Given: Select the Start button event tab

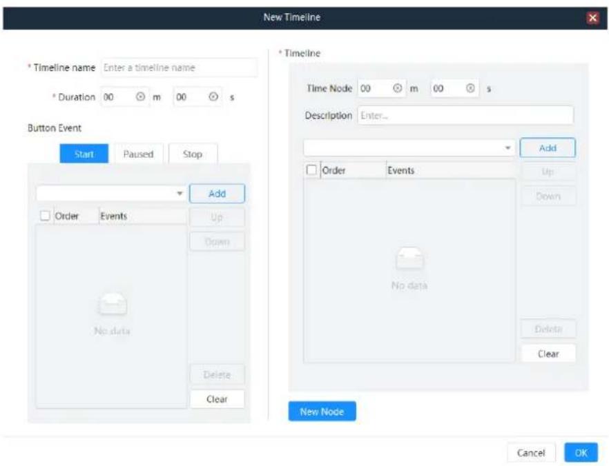Looking at the screenshot, I should coord(84,154).
